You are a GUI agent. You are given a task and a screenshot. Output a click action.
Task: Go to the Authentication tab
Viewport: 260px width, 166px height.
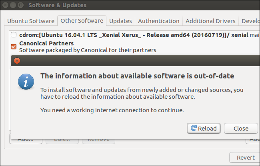(x=159, y=21)
